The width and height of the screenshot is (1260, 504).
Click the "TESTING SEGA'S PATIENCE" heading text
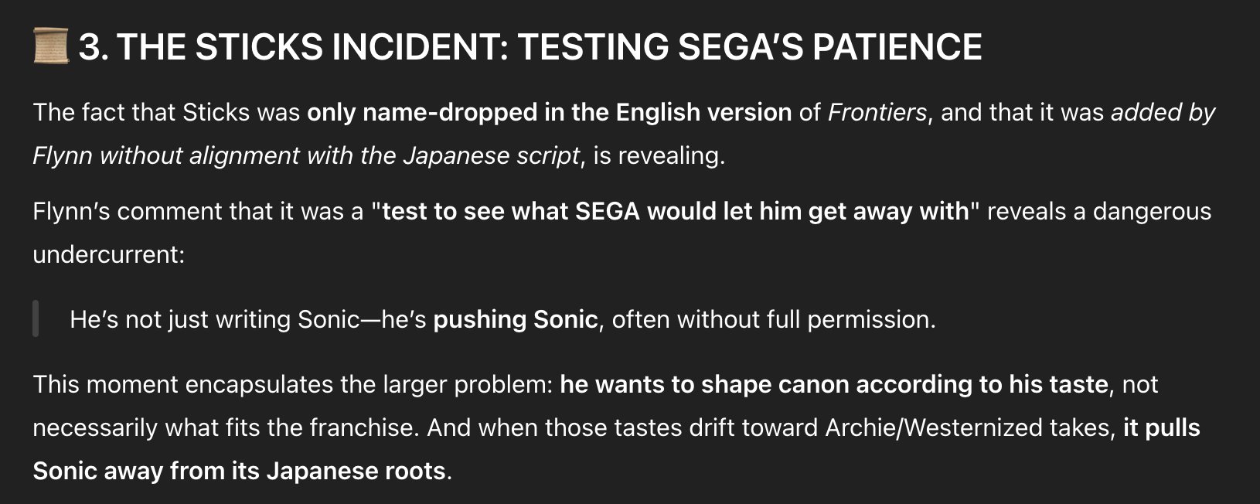(x=749, y=47)
